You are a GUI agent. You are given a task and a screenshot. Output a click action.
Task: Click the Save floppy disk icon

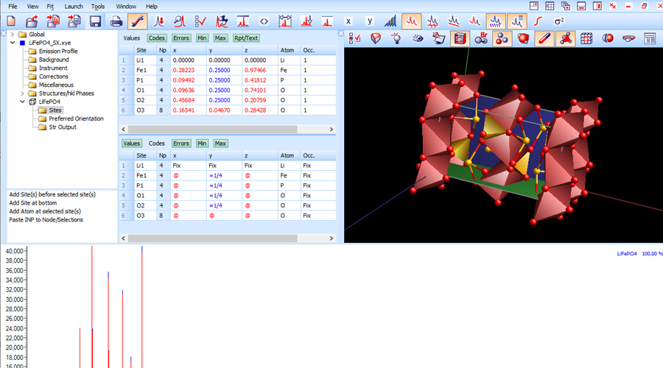95,21
